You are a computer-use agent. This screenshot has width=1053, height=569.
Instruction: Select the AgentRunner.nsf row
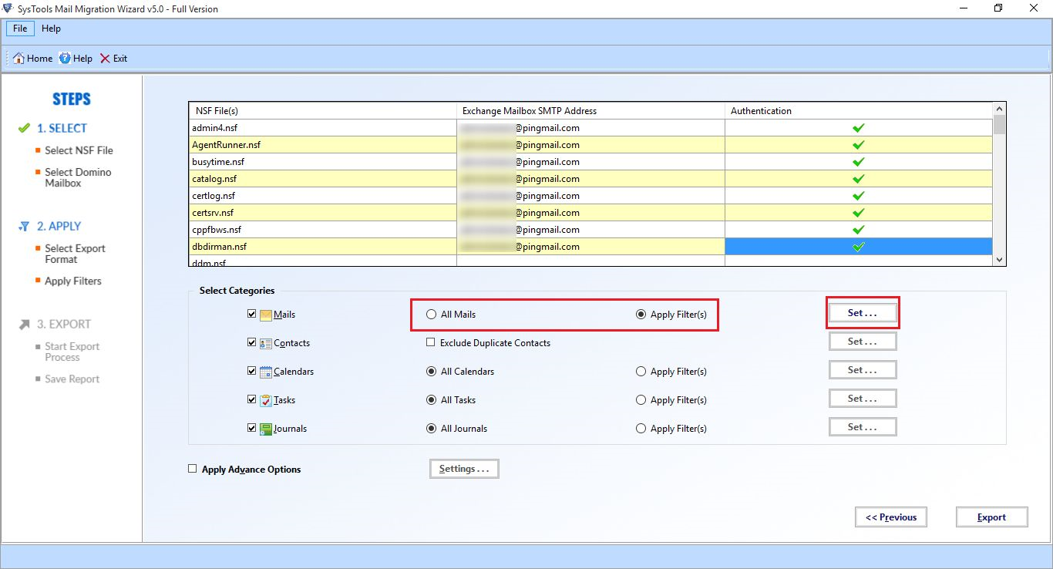click(590, 145)
